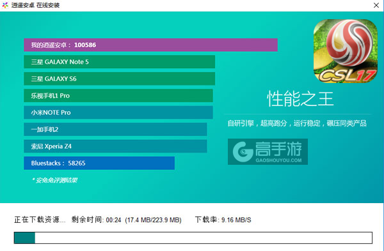Viewport: 384px width, 251px height.
Task: Click the 一加手机2 benchmark bar
Action: 115,129
